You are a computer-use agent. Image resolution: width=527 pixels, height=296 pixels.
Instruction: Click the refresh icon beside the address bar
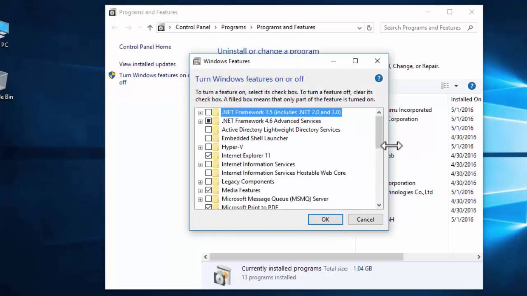tap(369, 28)
